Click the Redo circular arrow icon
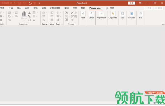The image size is (165, 106). pos(30,3)
